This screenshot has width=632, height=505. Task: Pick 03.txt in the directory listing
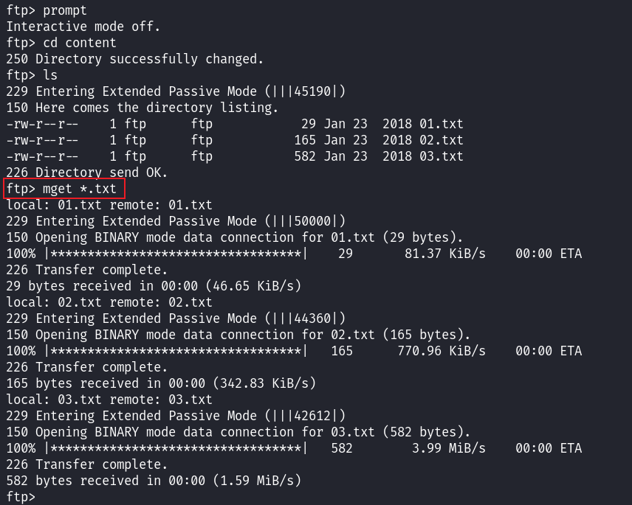click(441, 156)
